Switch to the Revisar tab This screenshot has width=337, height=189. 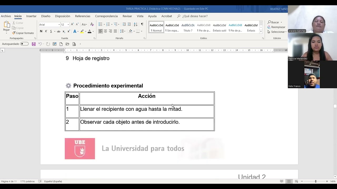(127, 16)
